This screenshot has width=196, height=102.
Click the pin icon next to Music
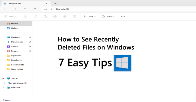pos(30,51)
